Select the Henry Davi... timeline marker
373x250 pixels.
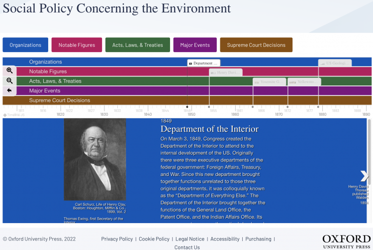point(226,73)
